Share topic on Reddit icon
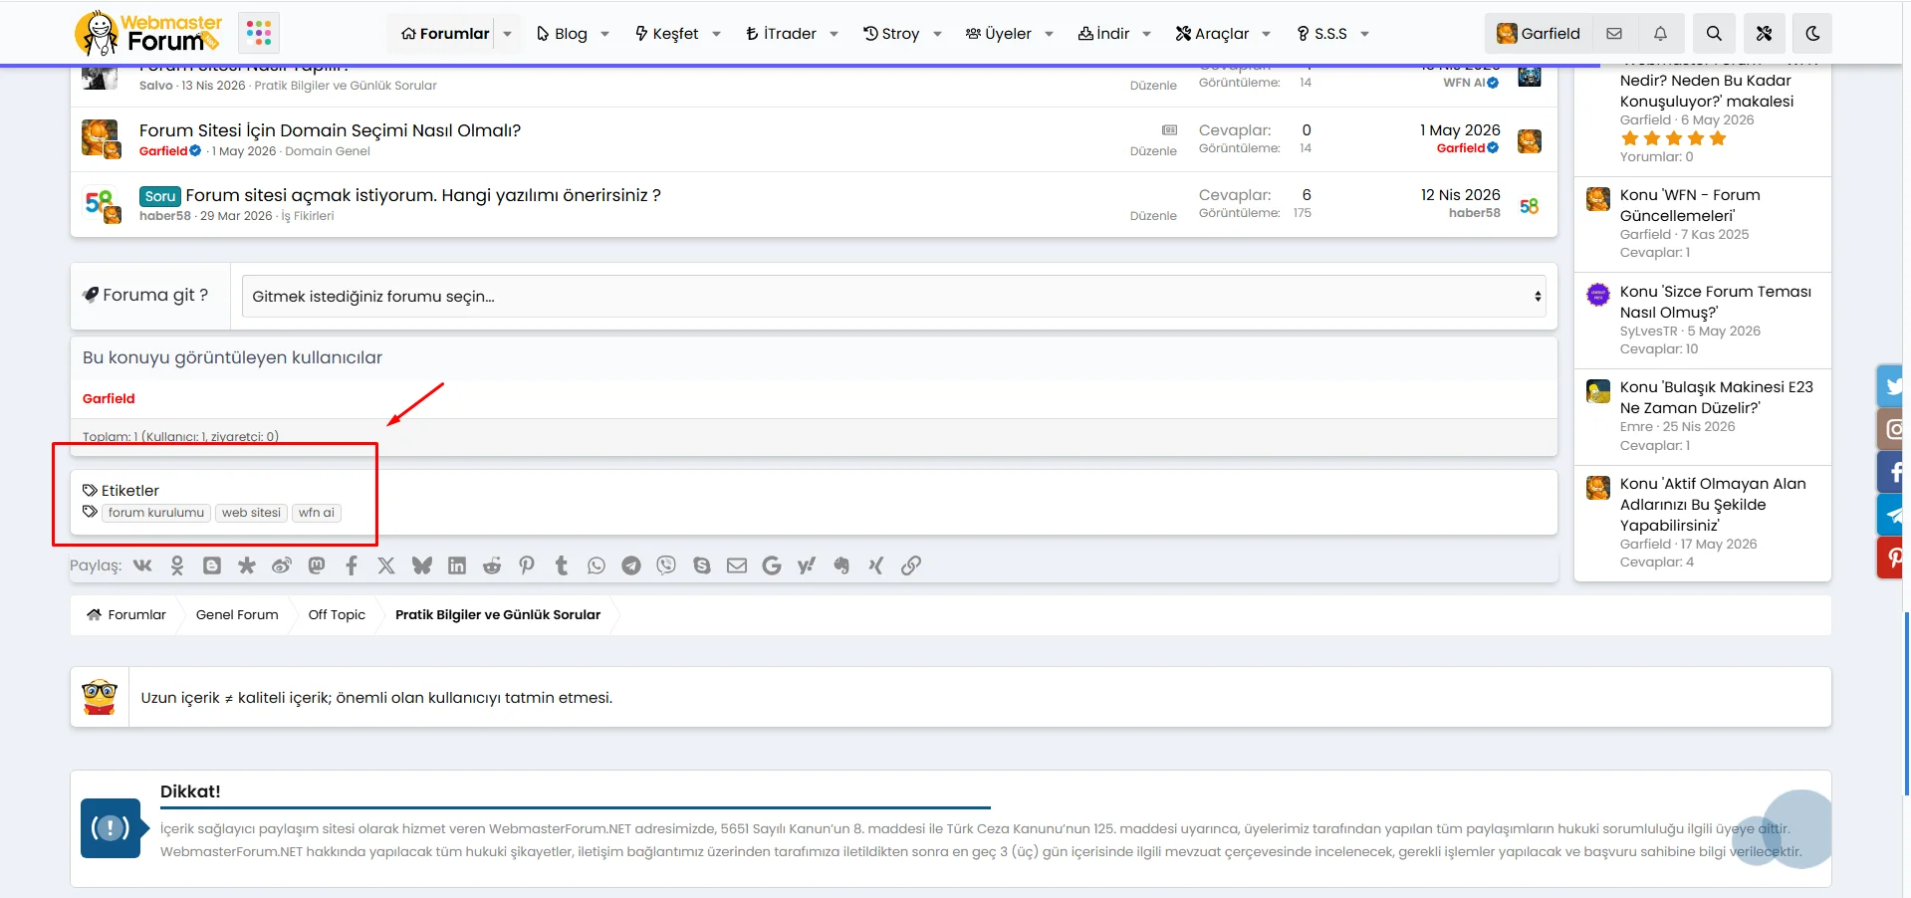Image resolution: width=1911 pixels, height=898 pixels. pos(492,565)
